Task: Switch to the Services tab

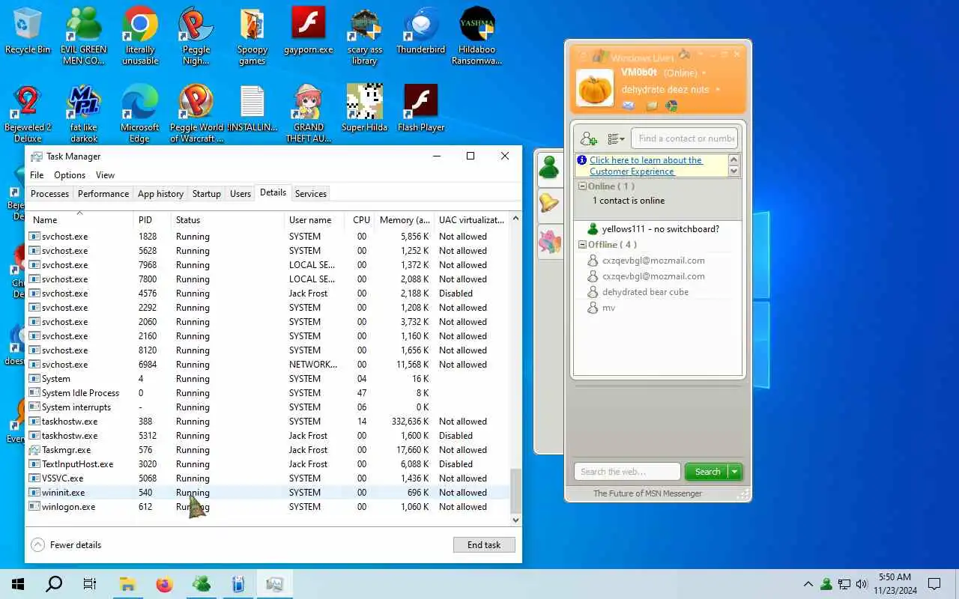Action: pyautogui.click(x=311, y=194)
